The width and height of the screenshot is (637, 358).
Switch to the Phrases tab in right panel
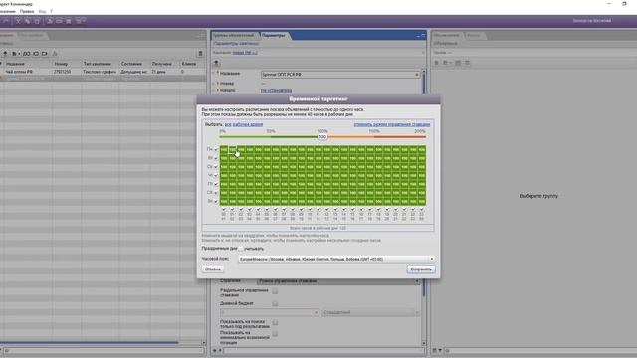point(474,36)
